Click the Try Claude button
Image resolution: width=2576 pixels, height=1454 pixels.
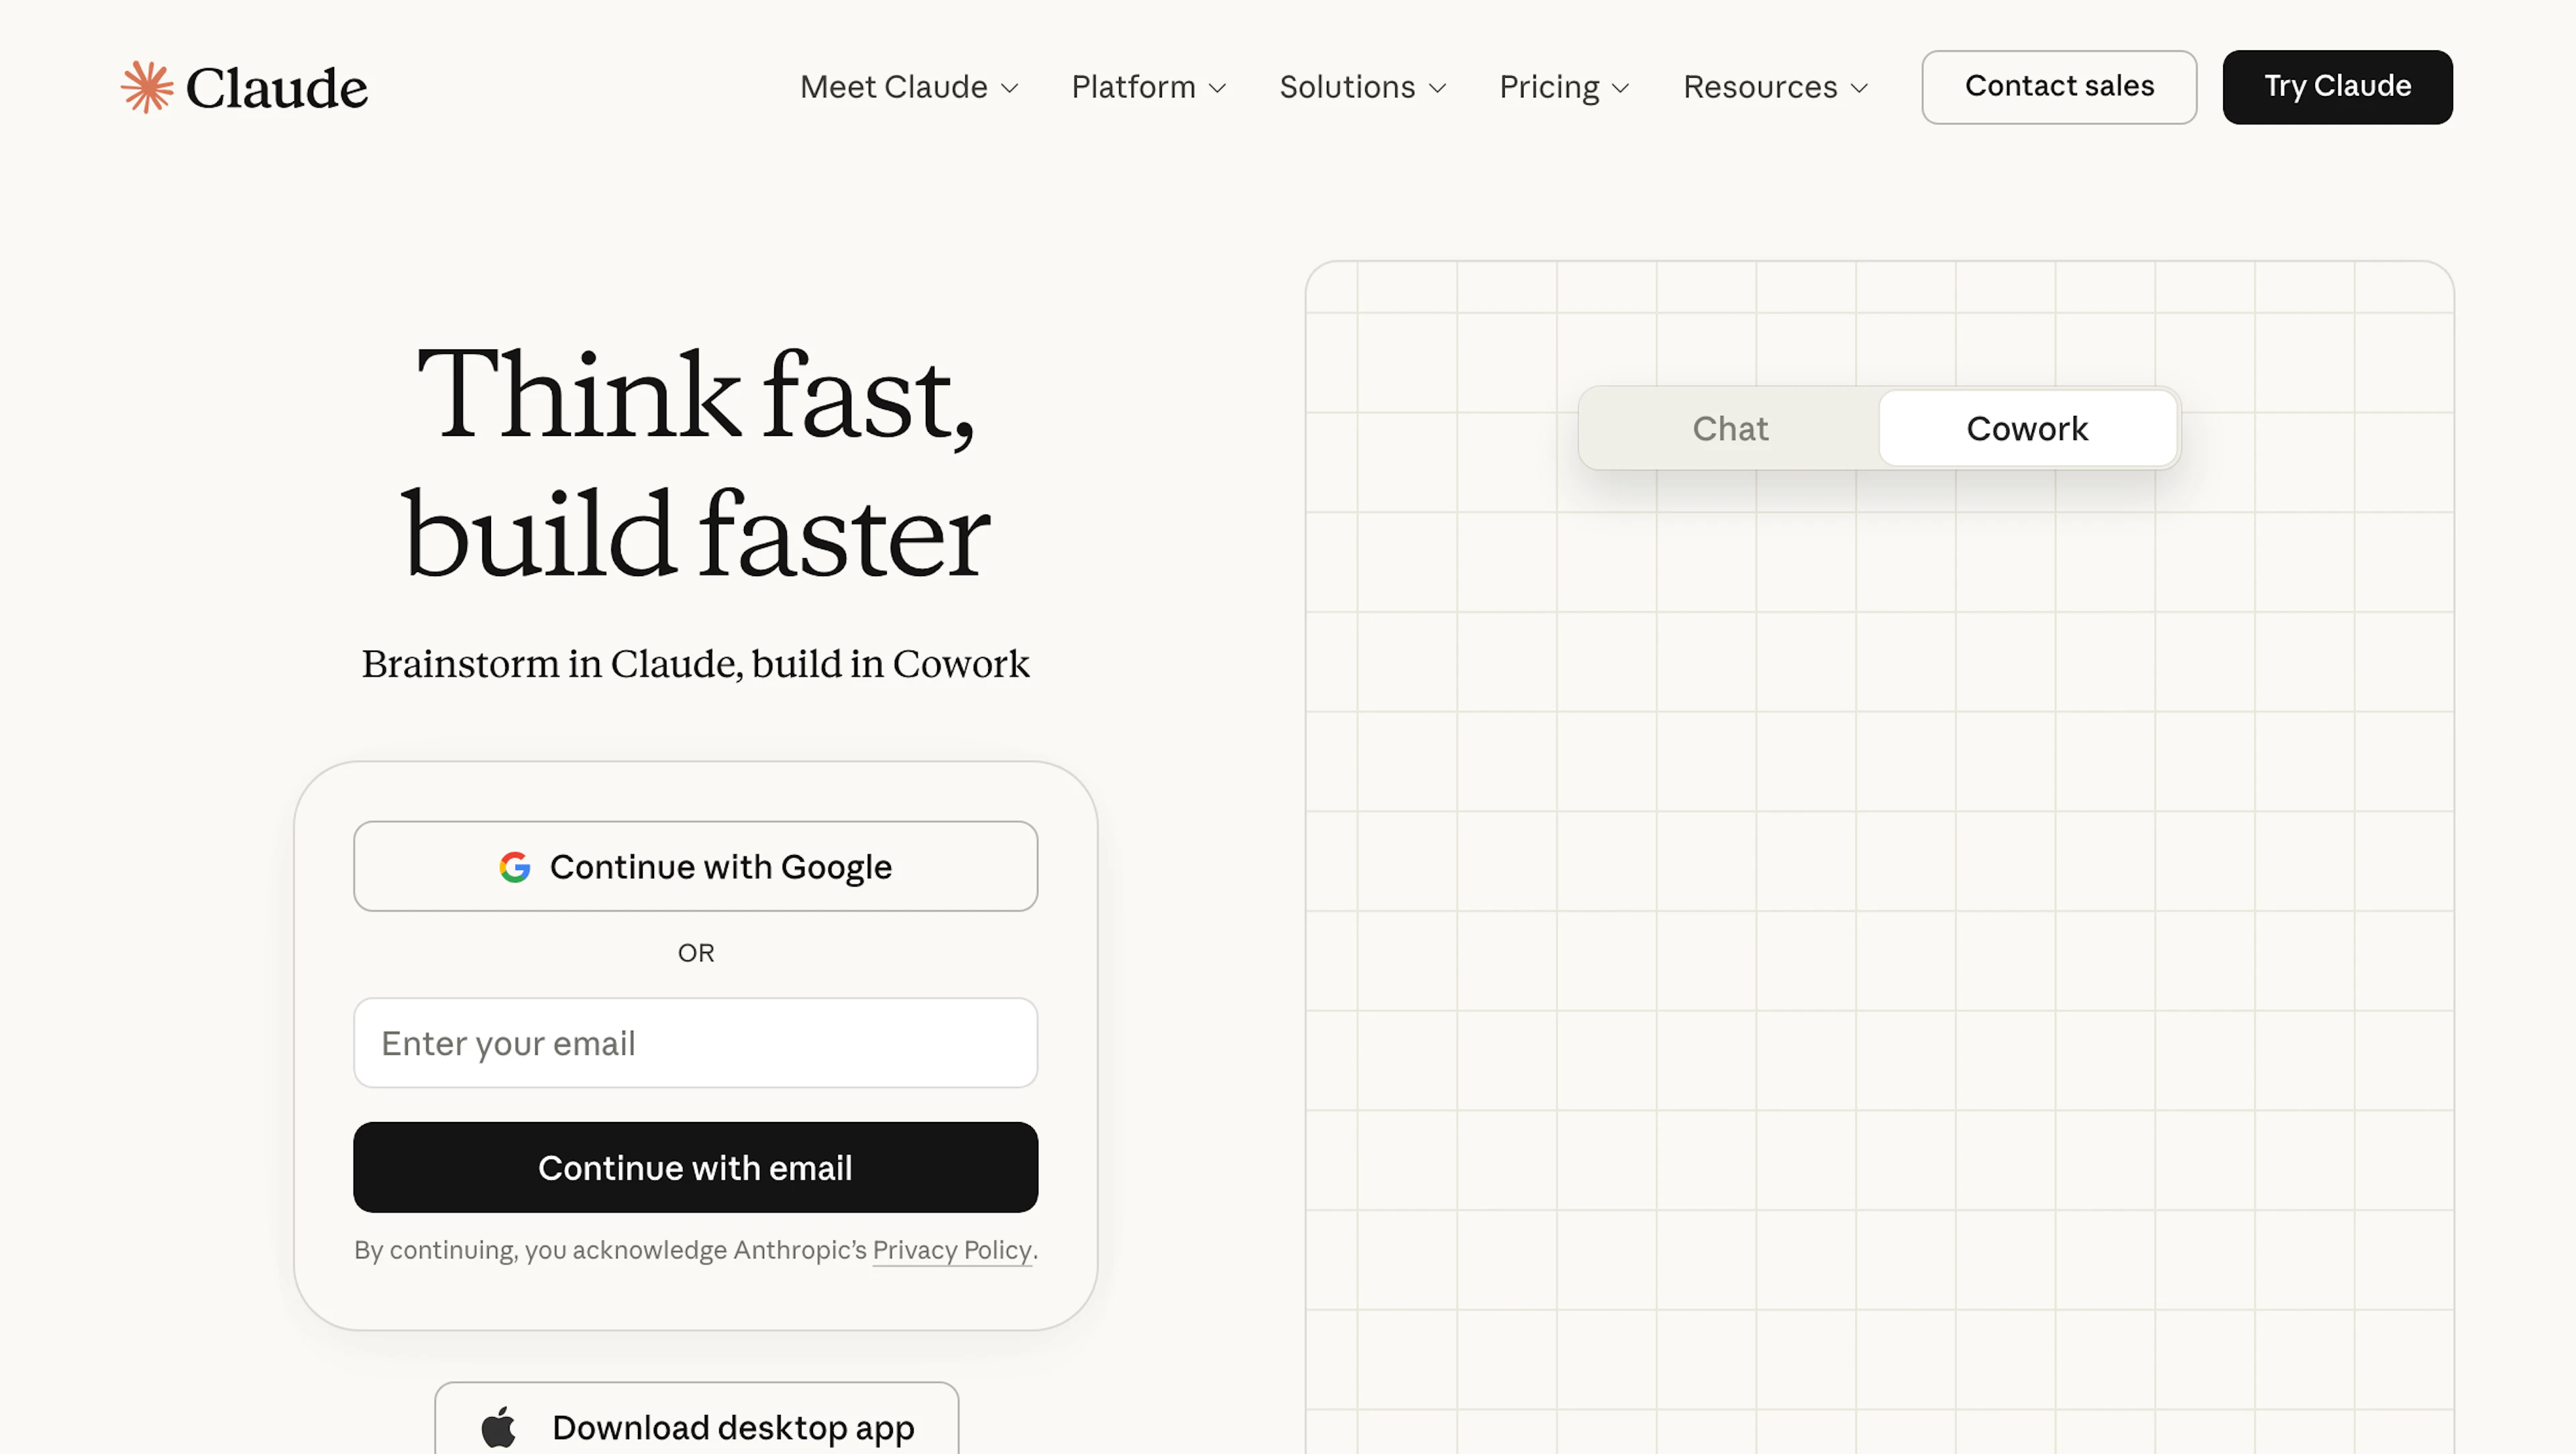(2337, 87)
